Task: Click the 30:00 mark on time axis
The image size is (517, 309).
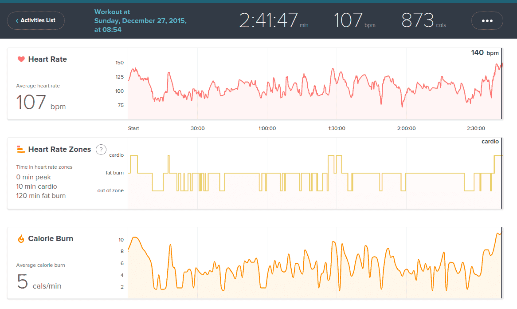Action: tap(197, 128)
